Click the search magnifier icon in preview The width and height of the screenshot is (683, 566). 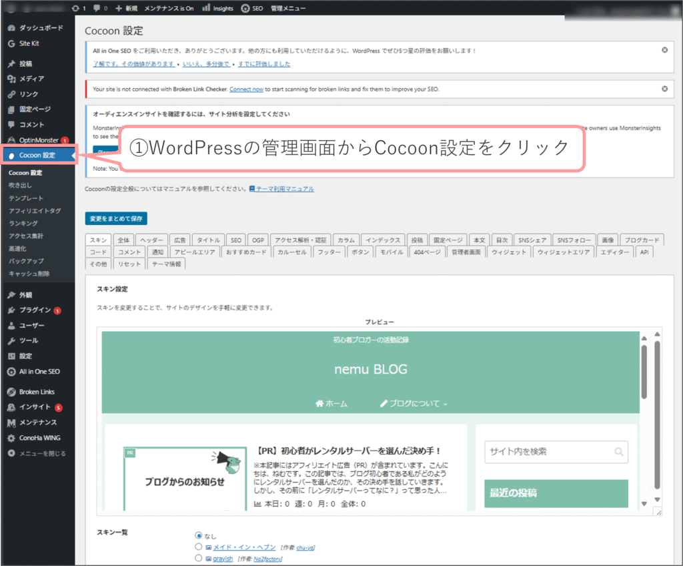[619, 451]
